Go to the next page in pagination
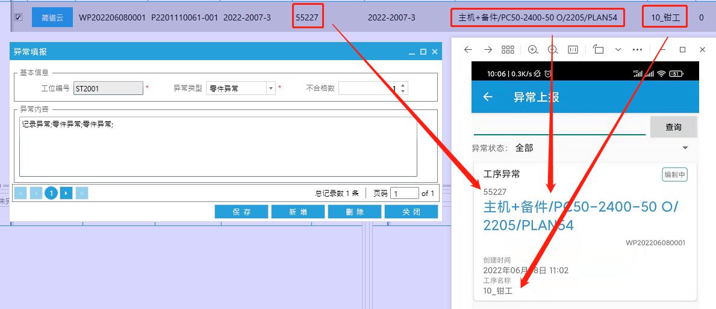This screenshot has width=716, height=309. point(66,193)
